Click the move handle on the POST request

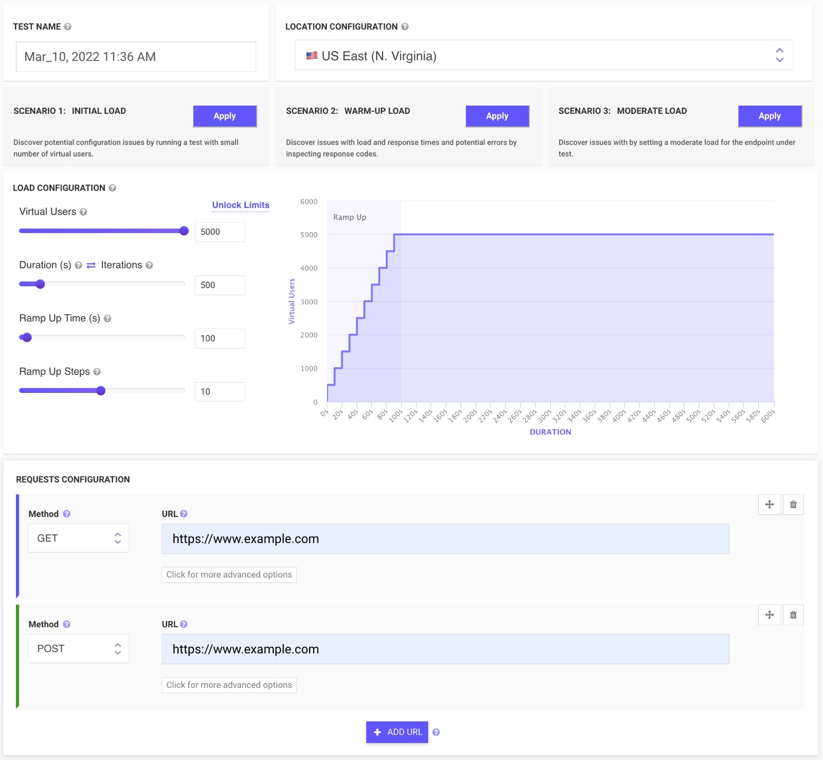coord(770,615)
